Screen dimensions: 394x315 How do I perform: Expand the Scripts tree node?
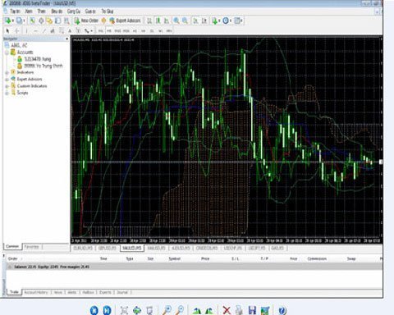pos(7,93)
